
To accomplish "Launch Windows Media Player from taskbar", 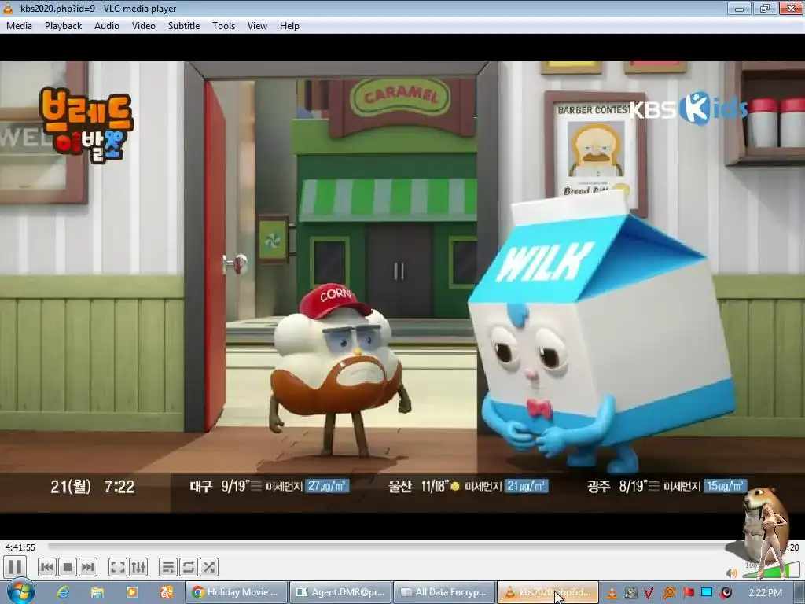I will [x=132, y=593].
